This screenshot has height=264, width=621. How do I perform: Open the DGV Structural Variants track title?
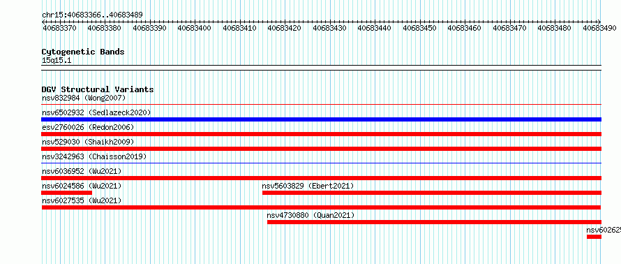pos(98,89)
